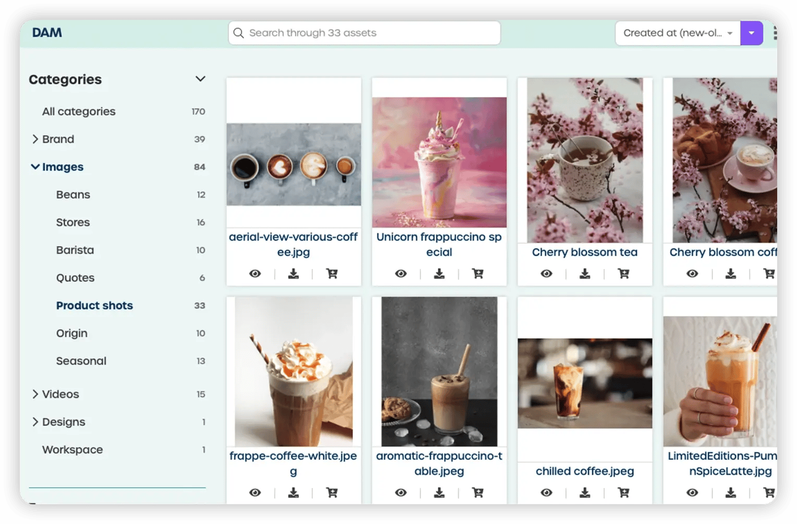797x524 pixels.
Task: Download the aerial-view-various-coffee.jpg asset
Action: click(x=293, y=274)
